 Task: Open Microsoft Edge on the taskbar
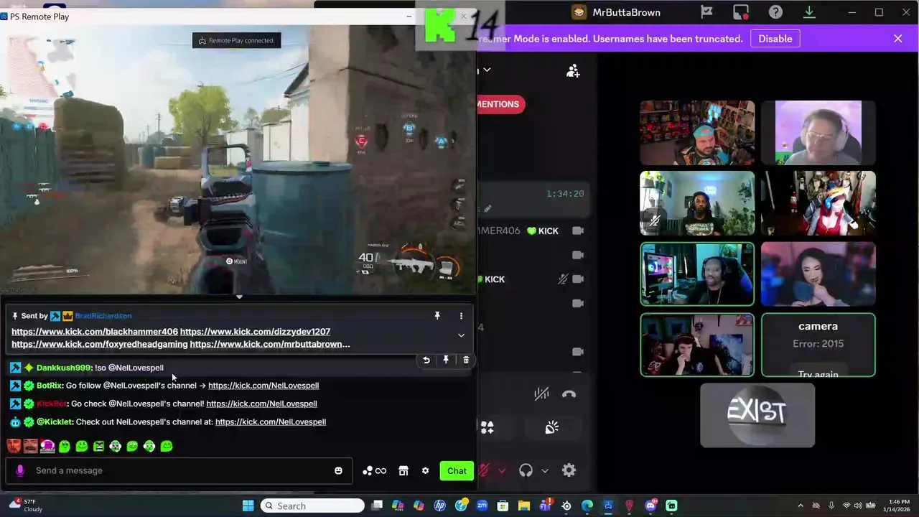[587, 506]
